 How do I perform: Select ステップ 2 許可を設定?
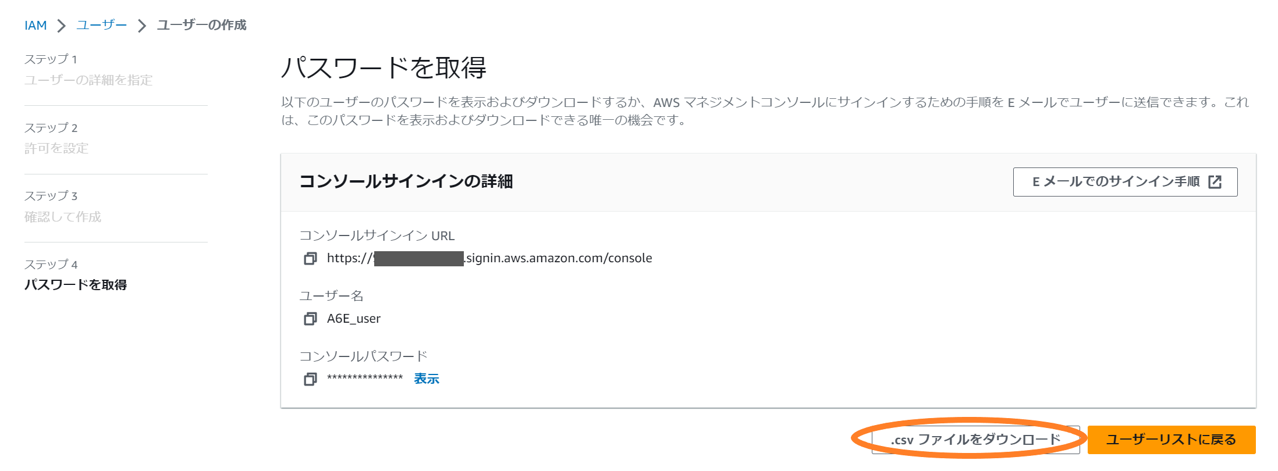click(x=56, y=148)
